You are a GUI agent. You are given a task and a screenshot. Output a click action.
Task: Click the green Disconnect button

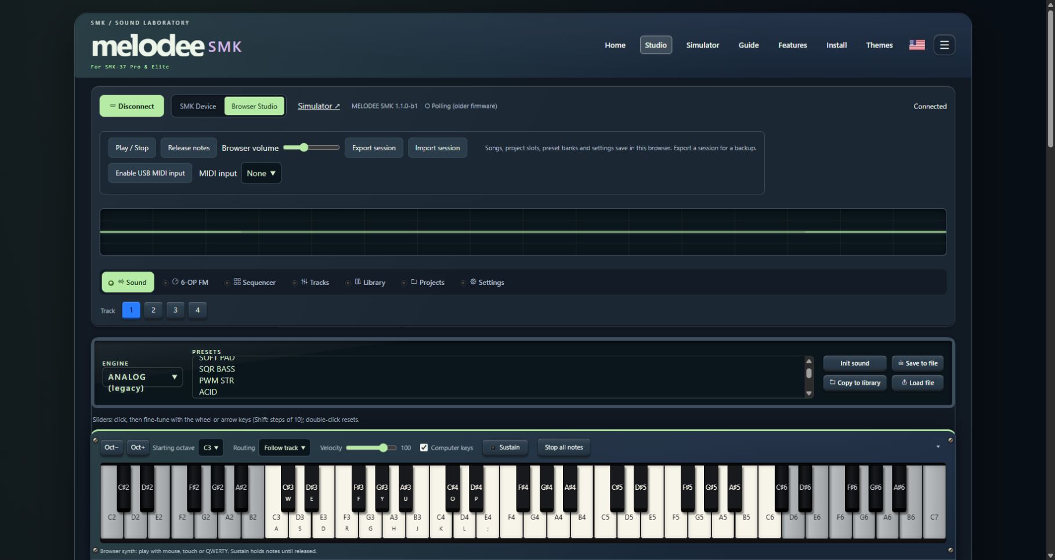coord(132,106)
